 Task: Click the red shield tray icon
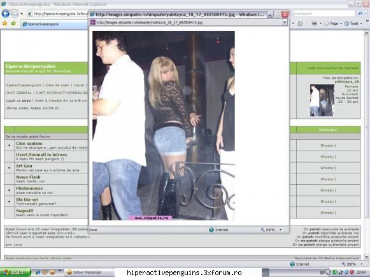[352, 273]
